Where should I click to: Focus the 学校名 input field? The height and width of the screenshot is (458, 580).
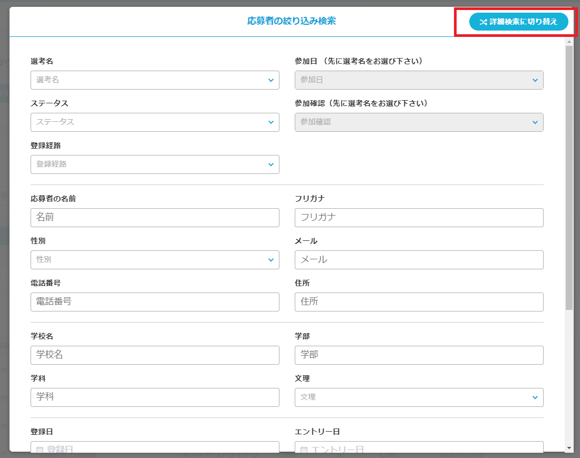coord(154,355)
